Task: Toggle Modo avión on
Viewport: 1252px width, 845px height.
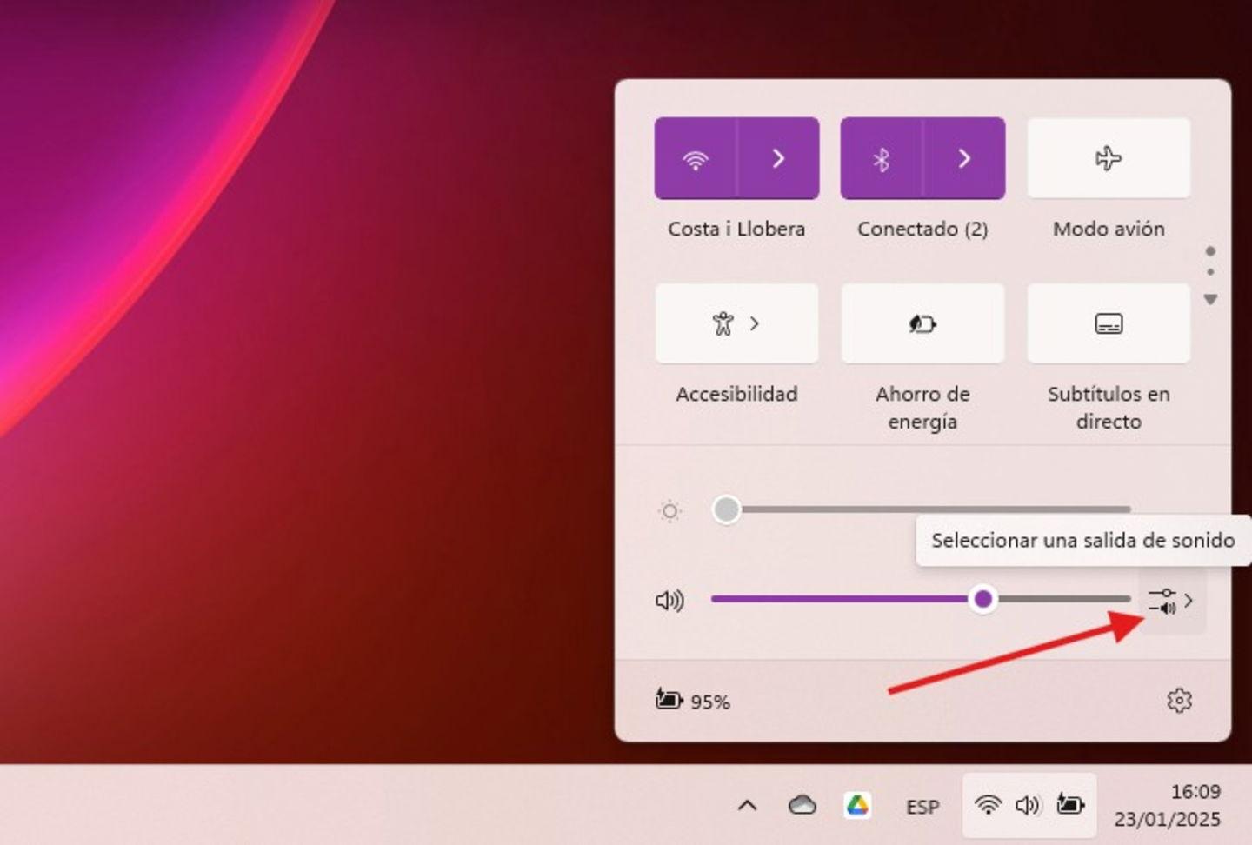Action: tap(1109, 158)
